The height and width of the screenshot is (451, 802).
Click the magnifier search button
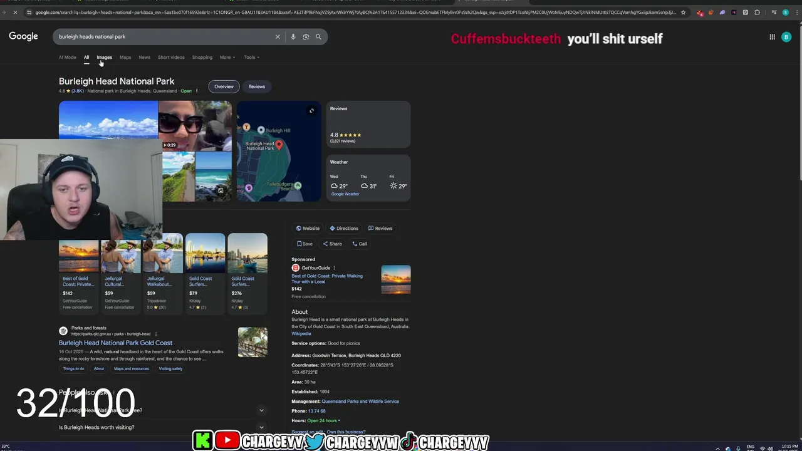318,37
